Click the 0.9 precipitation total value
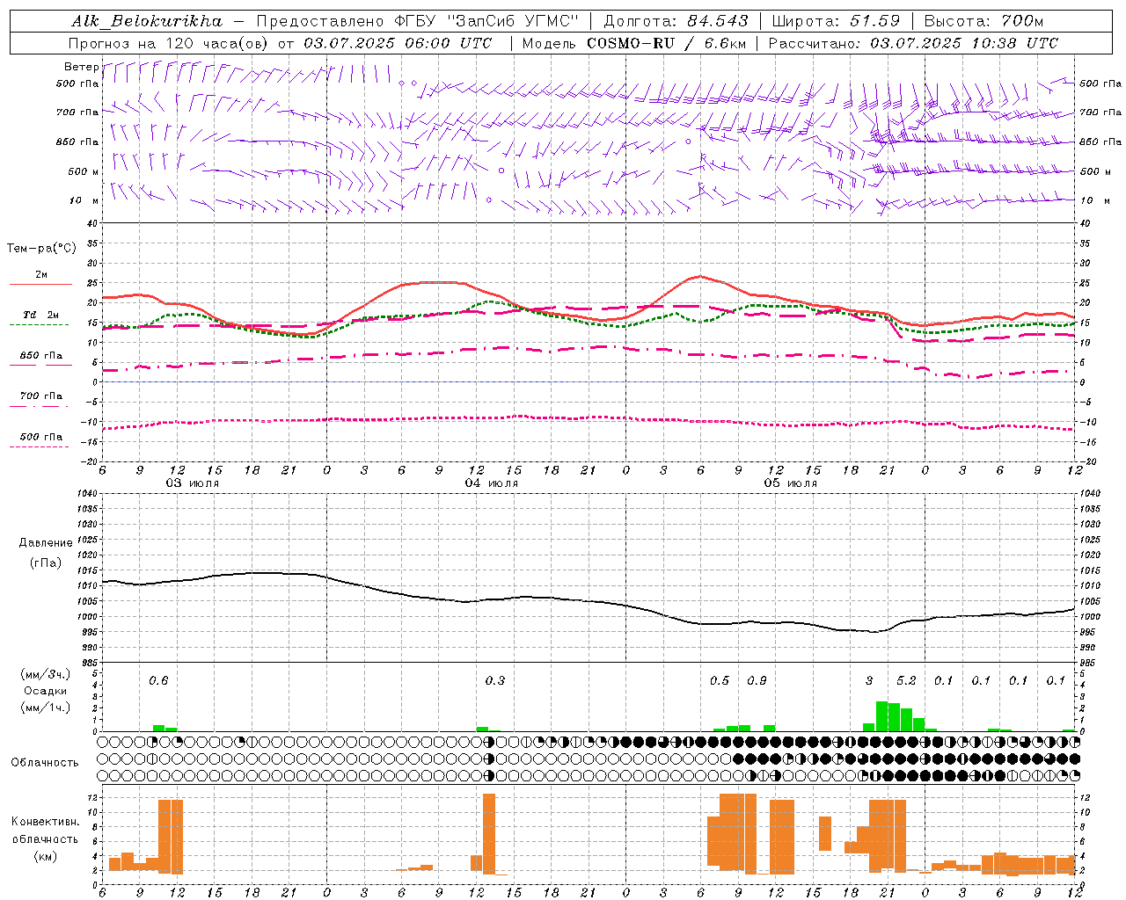The width and height of the screenshot is (1126, 900). pos(757,680)
